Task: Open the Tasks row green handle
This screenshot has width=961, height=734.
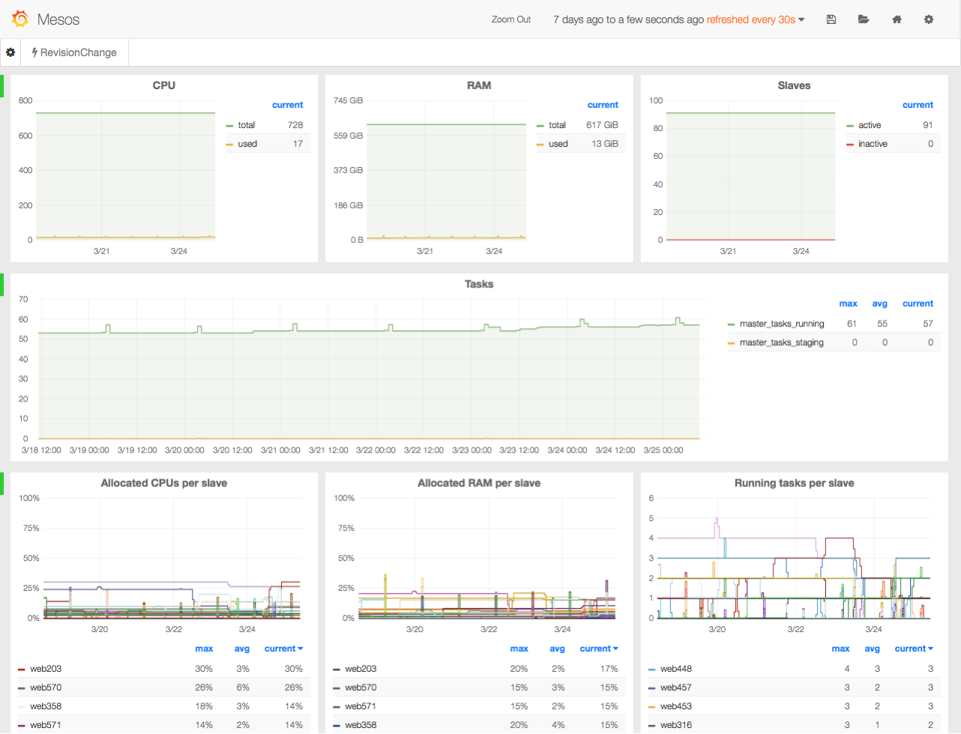Action: click(x=1, y=285)
